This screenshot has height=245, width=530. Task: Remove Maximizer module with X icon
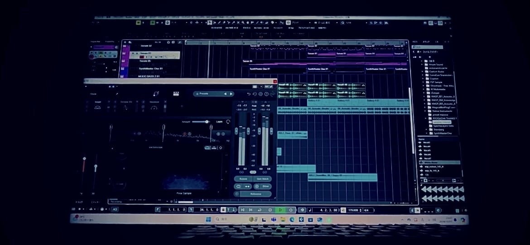pos(165,101)
